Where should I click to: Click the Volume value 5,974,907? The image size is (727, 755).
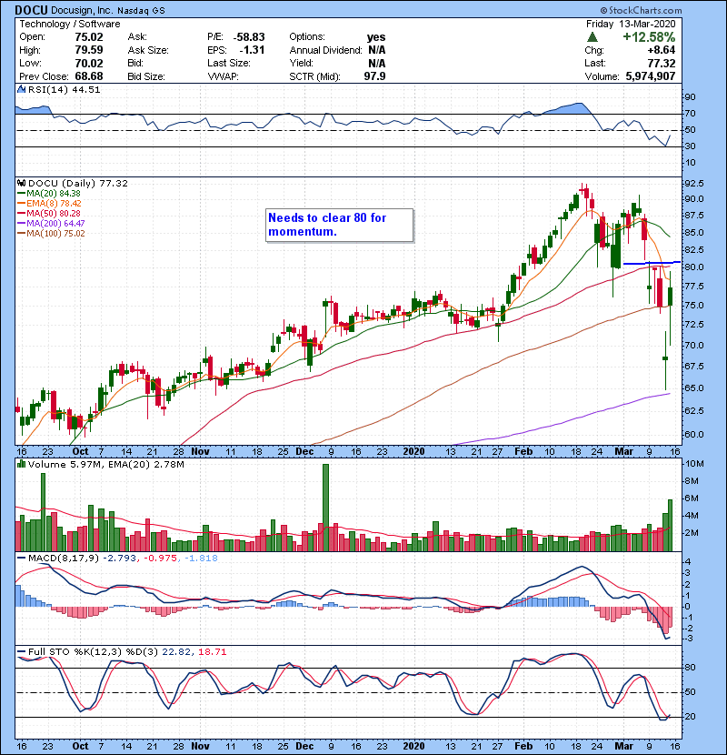pyautogui.click(x=651, y=76)
